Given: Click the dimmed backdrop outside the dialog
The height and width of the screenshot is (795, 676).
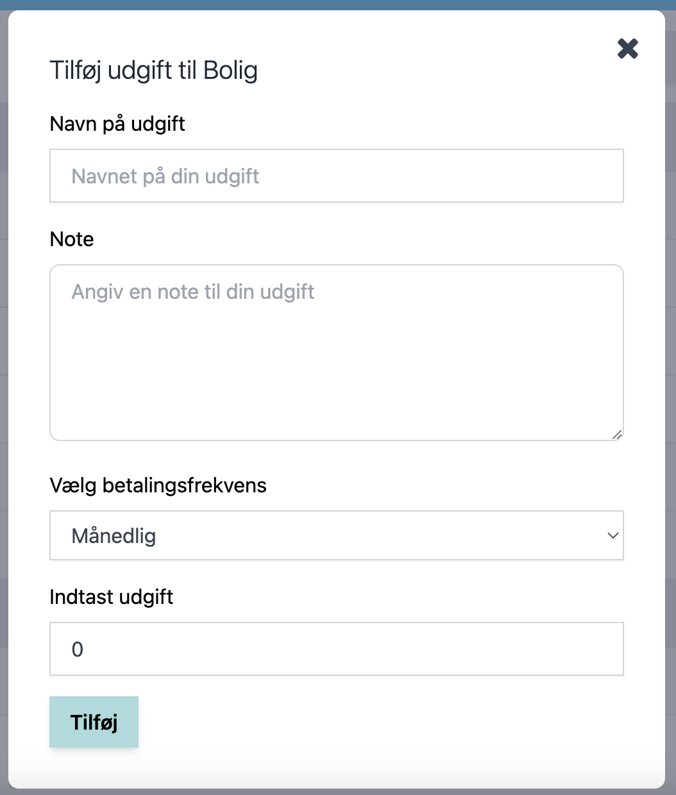Looking at the screenshot, I should (671, 385).
